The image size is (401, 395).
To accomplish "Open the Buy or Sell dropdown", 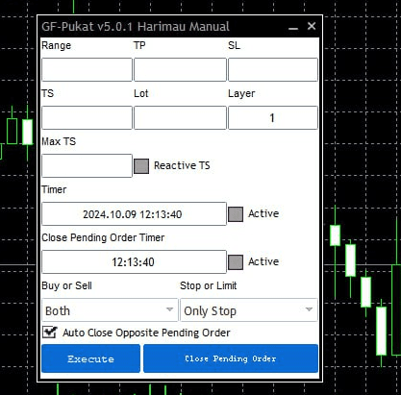I will click(x=110, y=309).
